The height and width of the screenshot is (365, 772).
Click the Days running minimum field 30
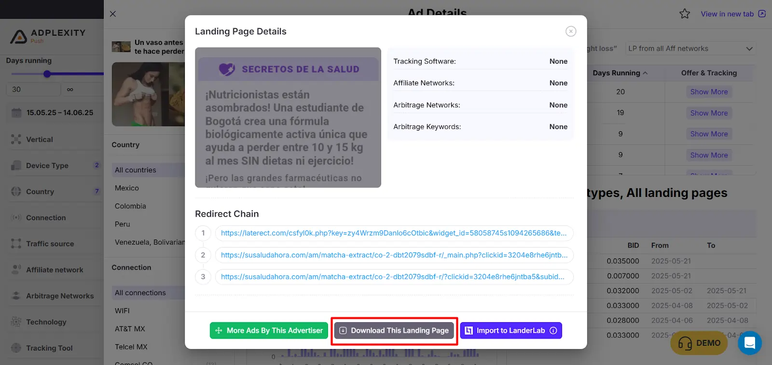point(33,89)
